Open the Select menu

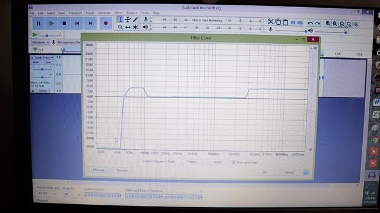click(50, 13)
